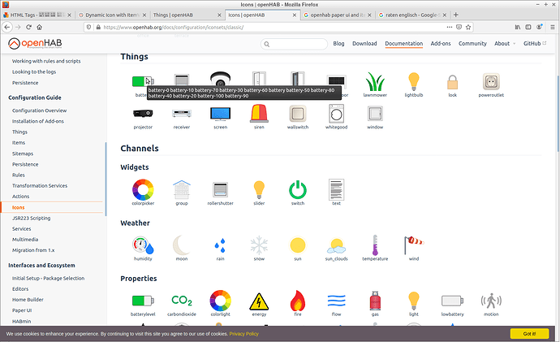Open Paper UI in sidebar
Image resolution: width=560 pixels, height=342 pixels.
tap(22, 310)
